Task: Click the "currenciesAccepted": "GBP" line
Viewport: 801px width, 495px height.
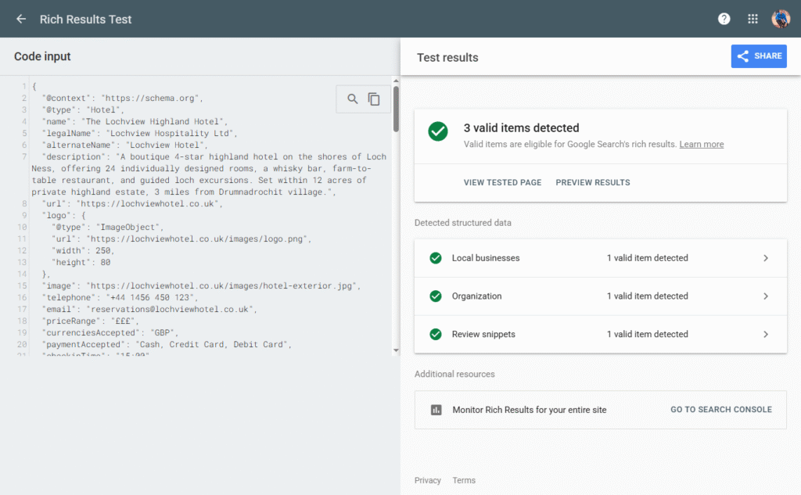Action: click(110, 332)
